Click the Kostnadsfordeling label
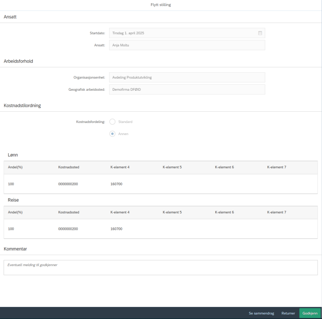 [91, 122]
